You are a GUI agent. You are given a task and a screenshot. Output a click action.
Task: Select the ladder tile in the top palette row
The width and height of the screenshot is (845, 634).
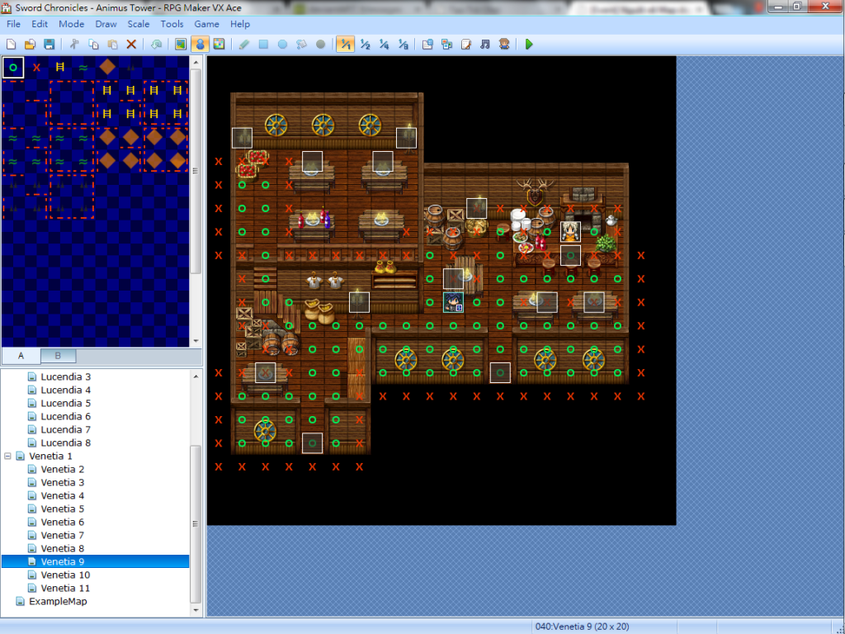[59, 68]
